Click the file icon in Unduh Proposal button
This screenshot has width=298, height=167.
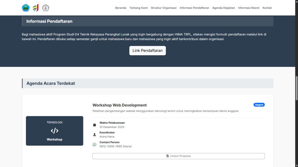[x=167, y=156]
